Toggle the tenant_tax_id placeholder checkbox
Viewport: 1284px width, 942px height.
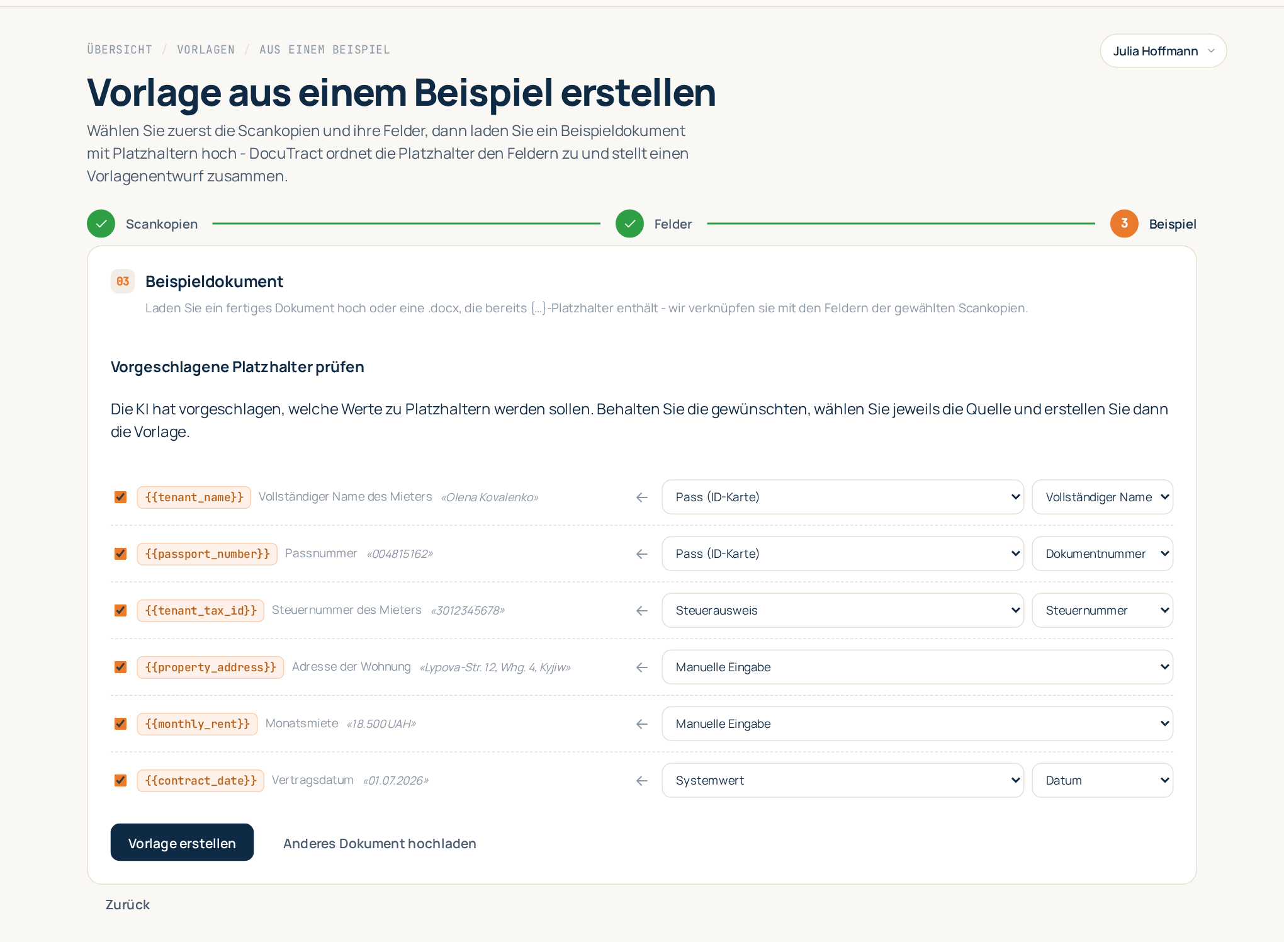[120, 611]
